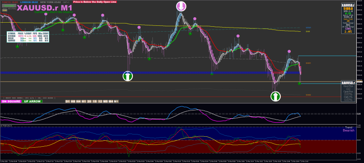Click the SYMBOL column header in the dashboard
Screen dimensions: 364x163
[12, 34]
